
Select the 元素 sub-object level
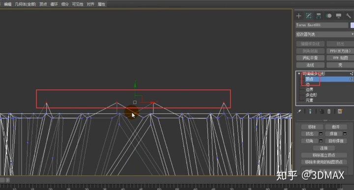click(x=309, y=100)
